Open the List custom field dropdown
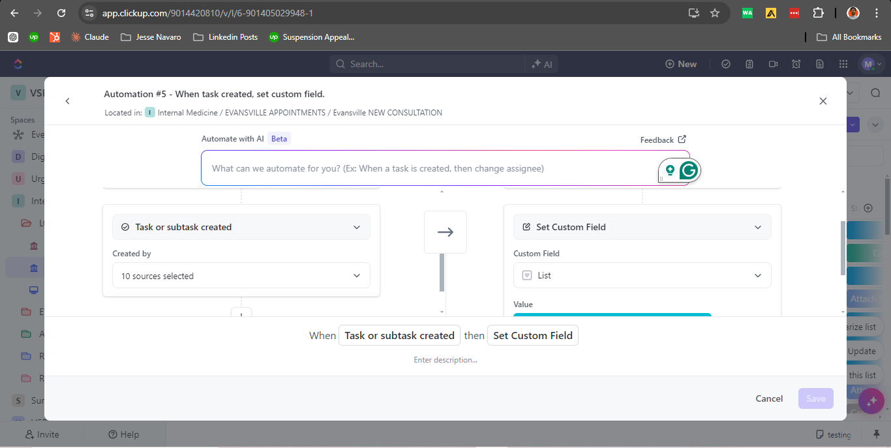Screen dimensions: 891x448 pyautogui.click(x=642, y=276)
